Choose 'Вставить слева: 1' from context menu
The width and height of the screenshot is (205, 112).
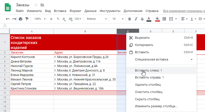[148, 70]
